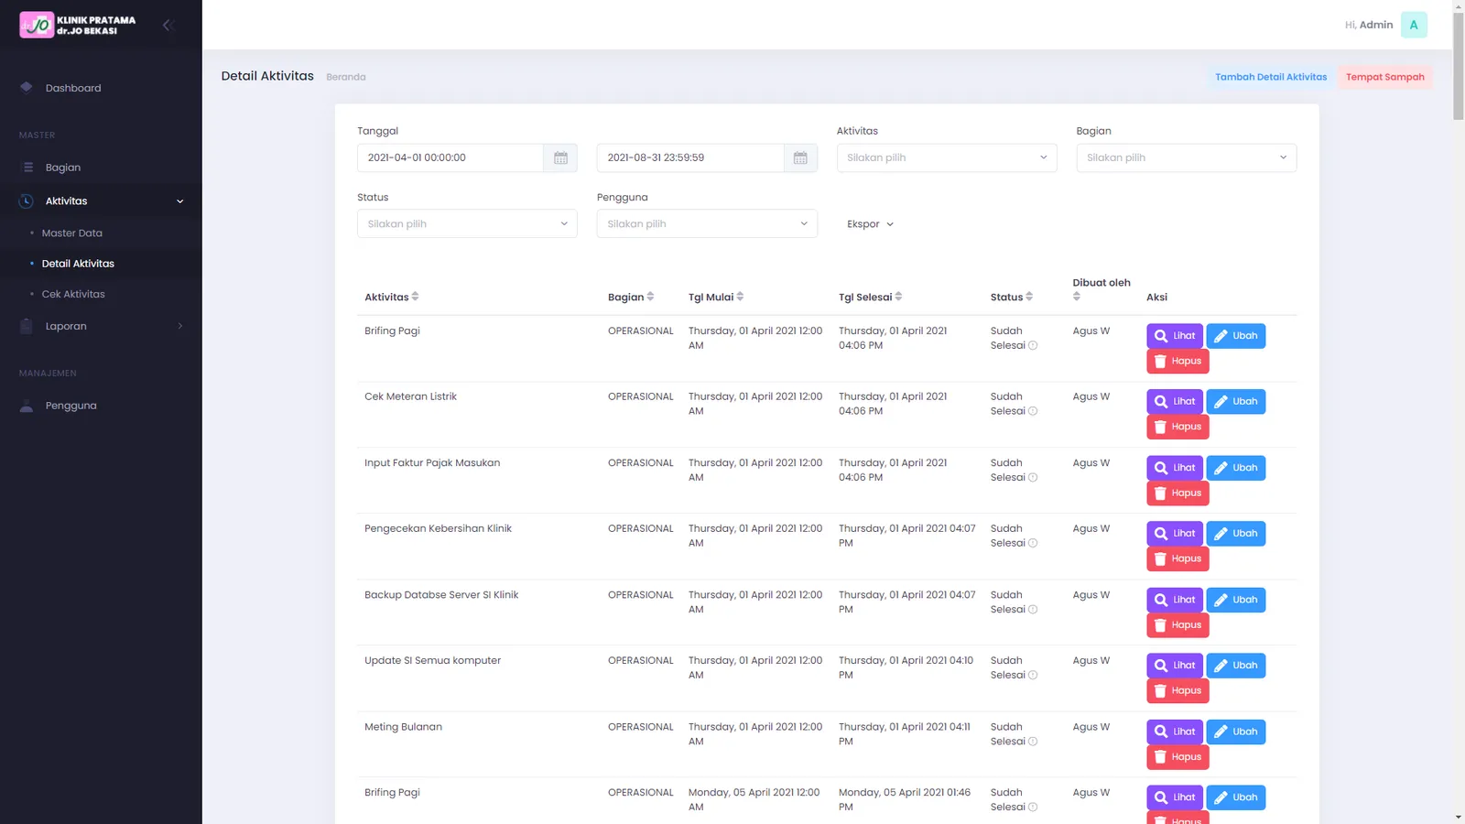The height and width of the screenshot is (824, 1465).
Task: Sort table by Dibuat oleh column
Action: point(1077,297)
